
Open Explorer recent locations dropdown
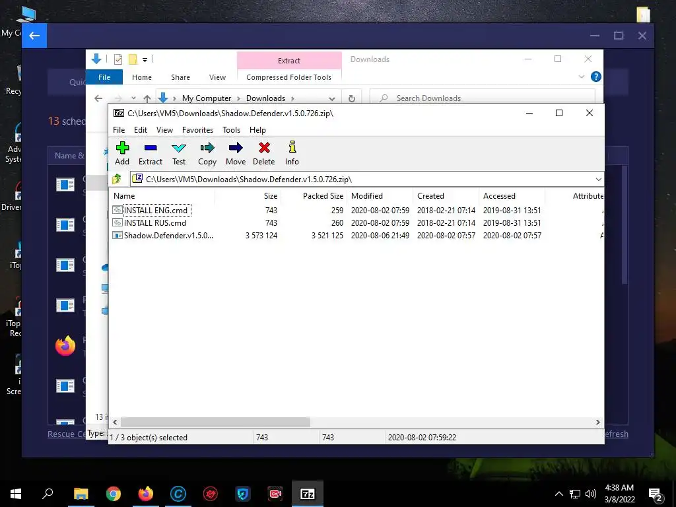pyautogui.click(x=133, y=98)
